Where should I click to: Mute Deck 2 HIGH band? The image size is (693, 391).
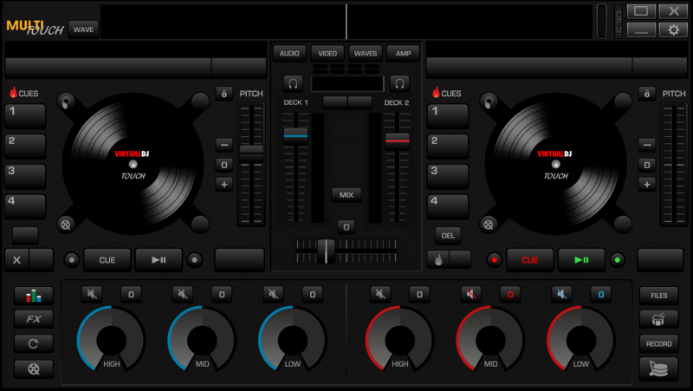coord(380,294)
